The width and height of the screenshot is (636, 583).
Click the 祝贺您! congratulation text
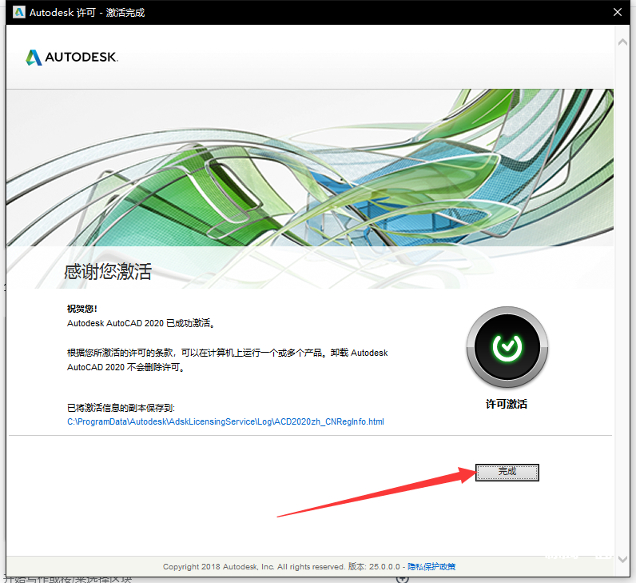82,308
